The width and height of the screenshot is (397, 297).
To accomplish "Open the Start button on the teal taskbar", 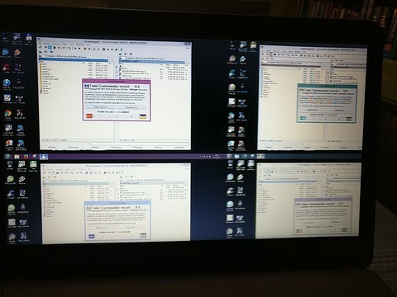I will 229,156.
